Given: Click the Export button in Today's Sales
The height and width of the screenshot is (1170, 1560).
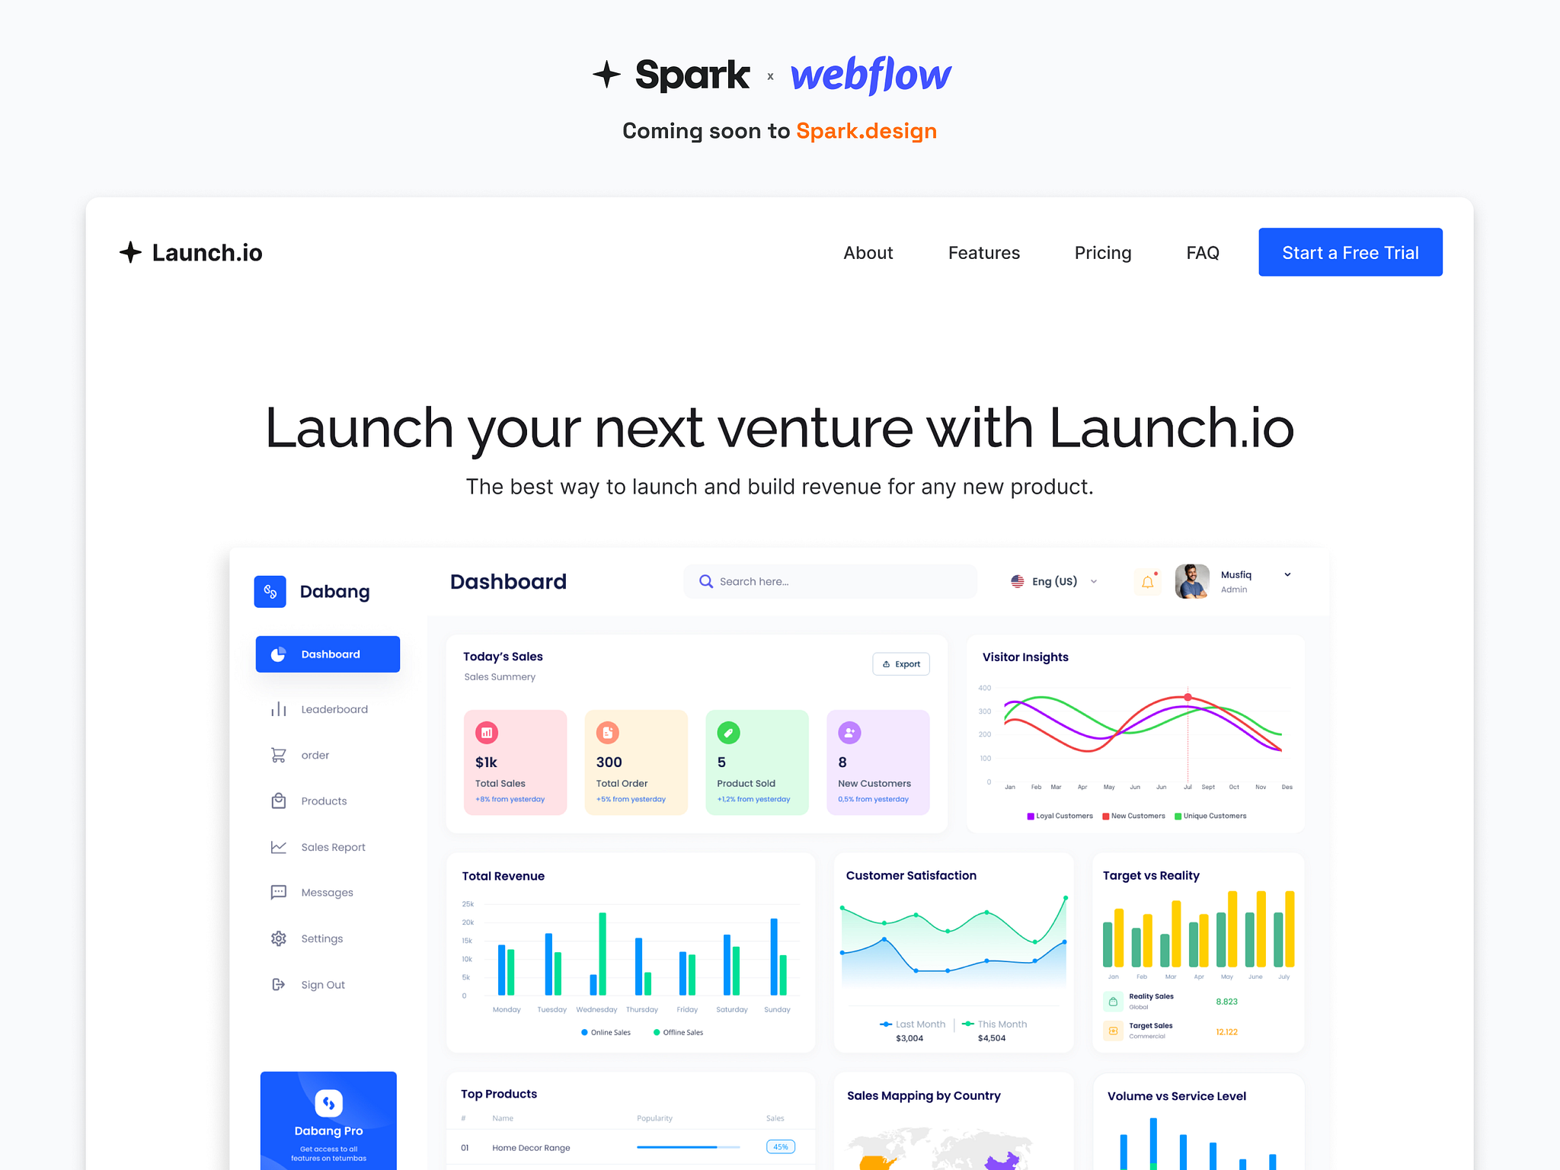Looking at the screenshot, I should pyautogui.click(x=900, y=665).
